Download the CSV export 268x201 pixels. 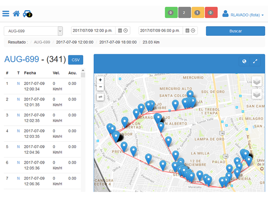76,60
